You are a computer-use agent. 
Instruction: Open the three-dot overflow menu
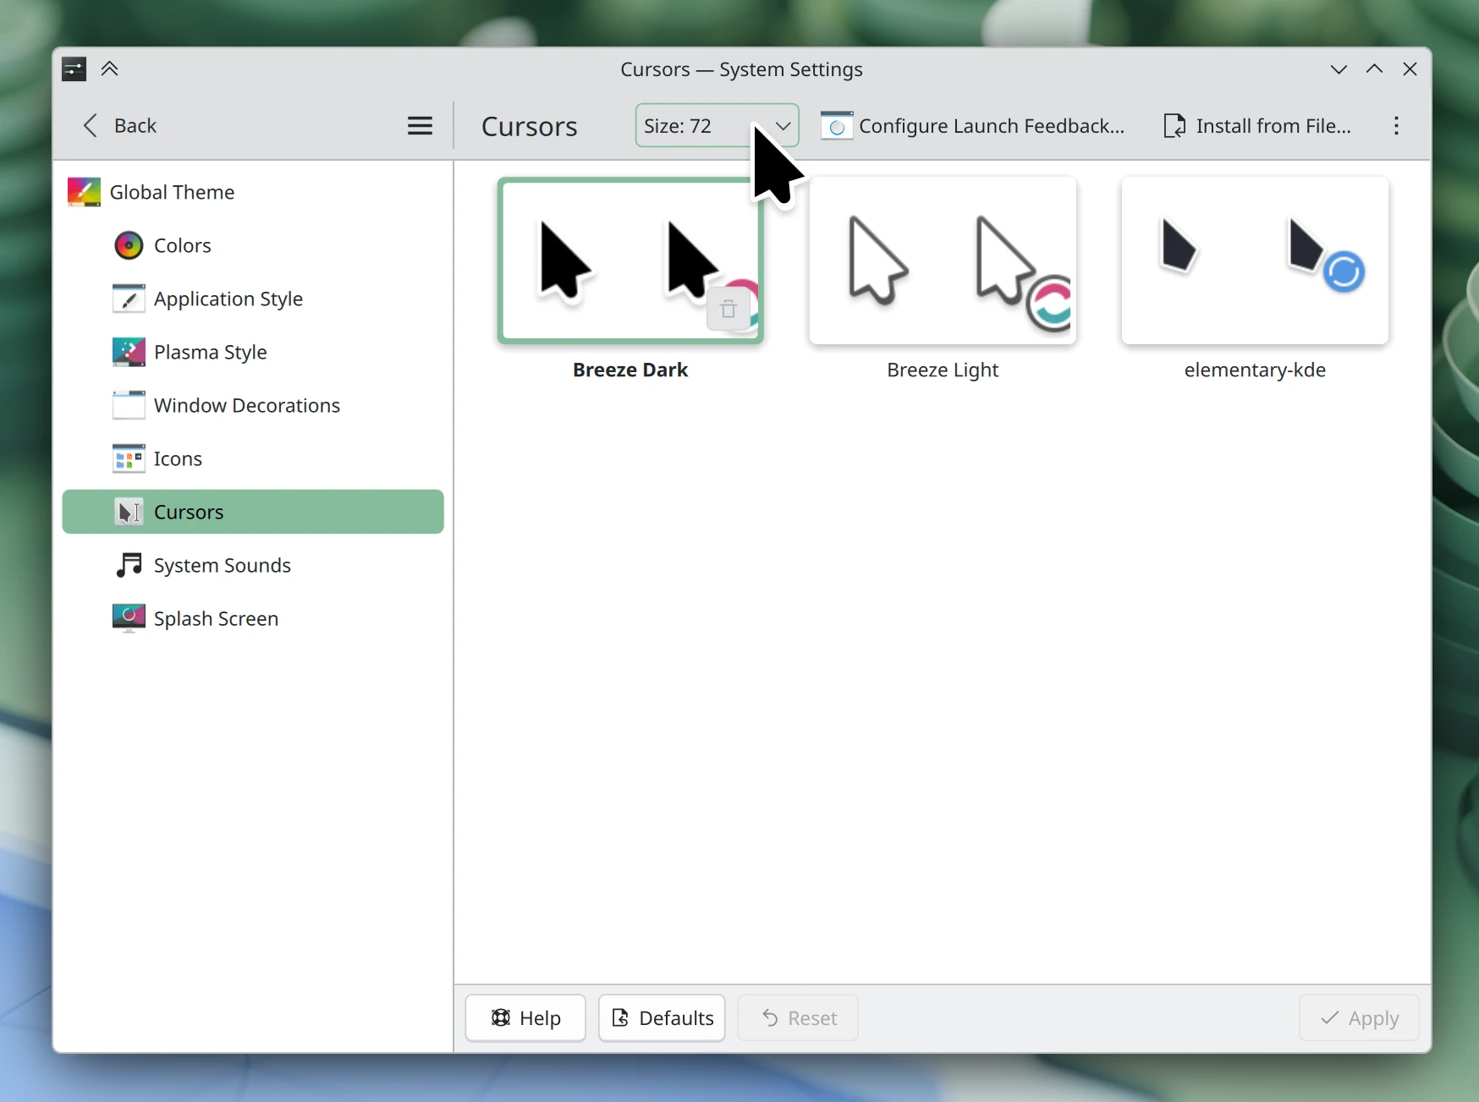[x=1396, y=126]
